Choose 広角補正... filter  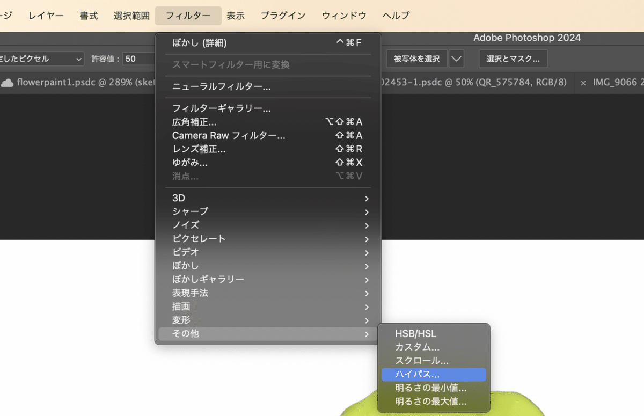click(x=268, y=122)
